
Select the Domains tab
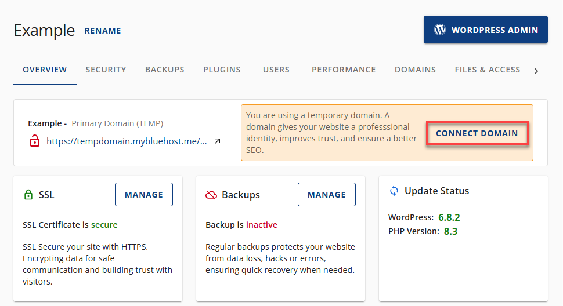[415, 70]
